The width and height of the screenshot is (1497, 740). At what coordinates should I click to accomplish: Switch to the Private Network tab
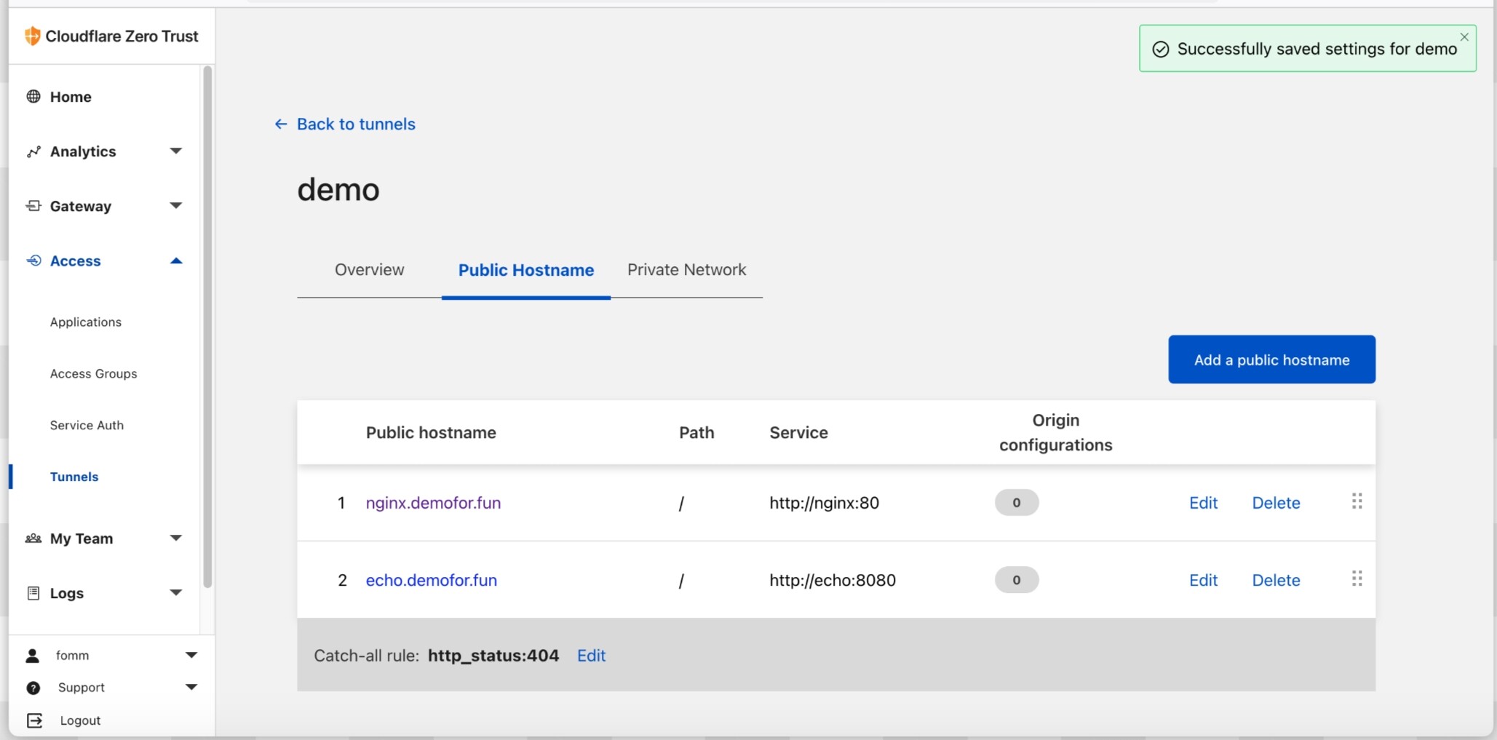(686, 270)
